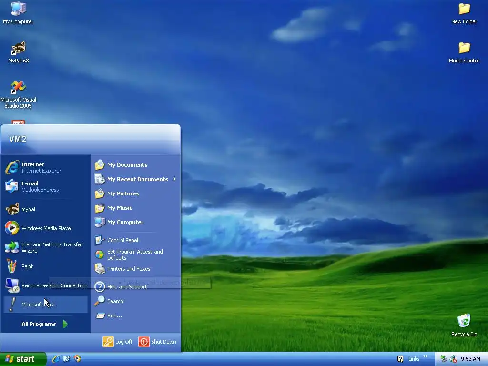Launch Internet Explorer from Quick Launch
The width and height of the screenshot is (488, 366).
[56, 359]
